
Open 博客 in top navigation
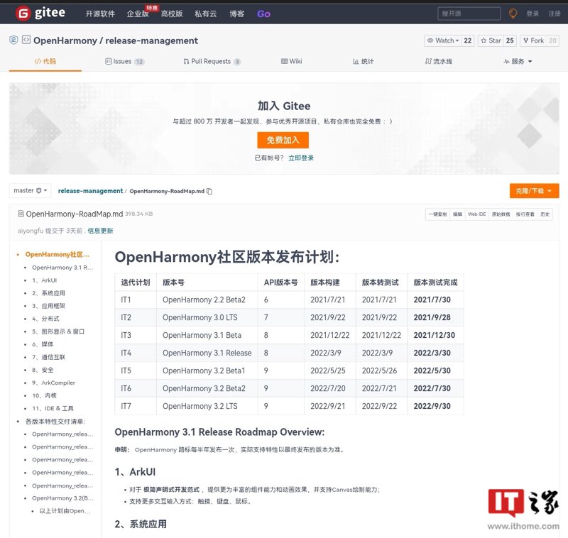(237, 13)
